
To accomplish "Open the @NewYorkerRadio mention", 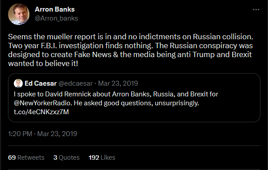I will click(x=42, y=103).
